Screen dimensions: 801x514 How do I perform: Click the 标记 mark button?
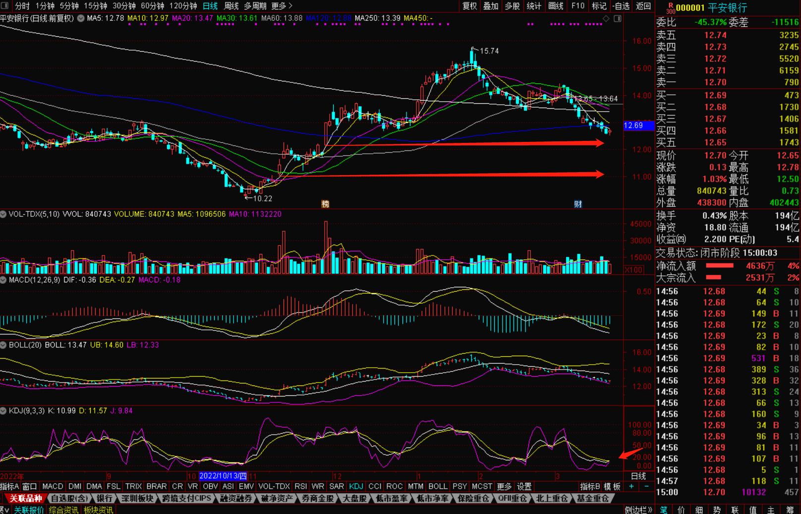[x=599, y=6]
